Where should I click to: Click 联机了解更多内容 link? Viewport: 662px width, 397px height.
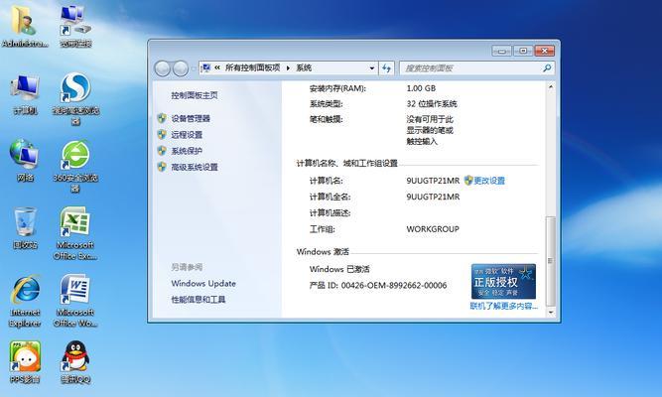504,306
